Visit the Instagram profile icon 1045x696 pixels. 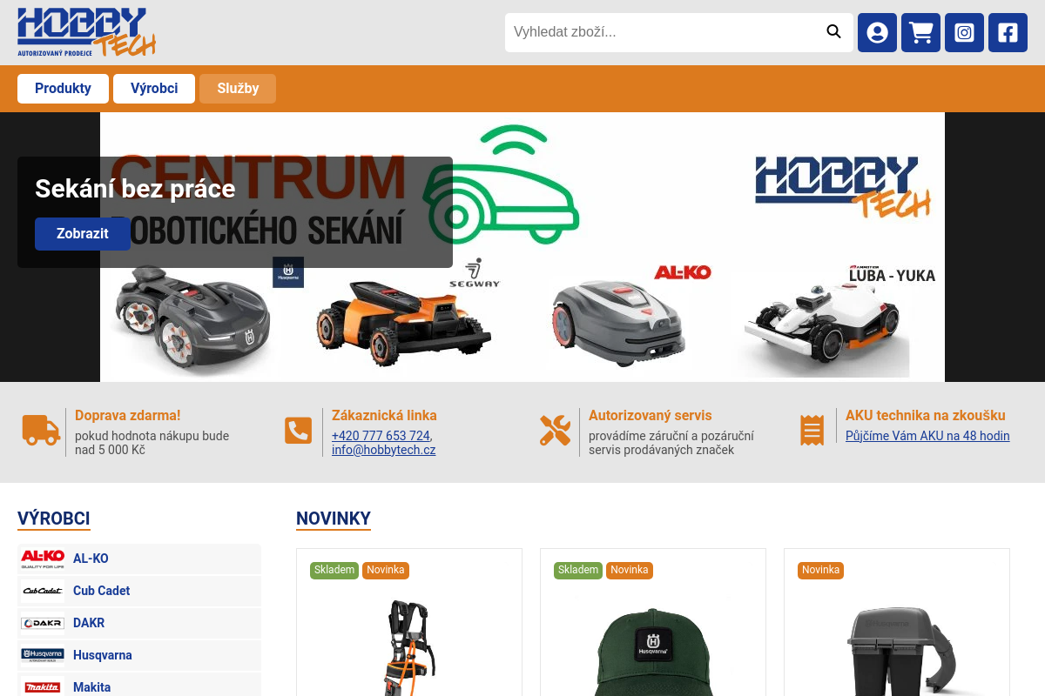click(964, 33)
